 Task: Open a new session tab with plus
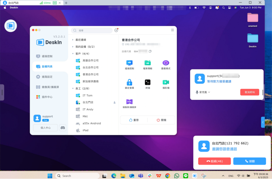click(66, 3)
